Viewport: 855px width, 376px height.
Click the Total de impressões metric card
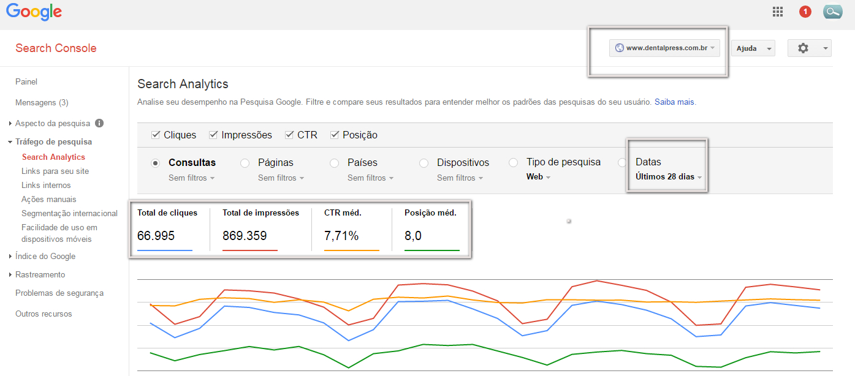(260, 229)
